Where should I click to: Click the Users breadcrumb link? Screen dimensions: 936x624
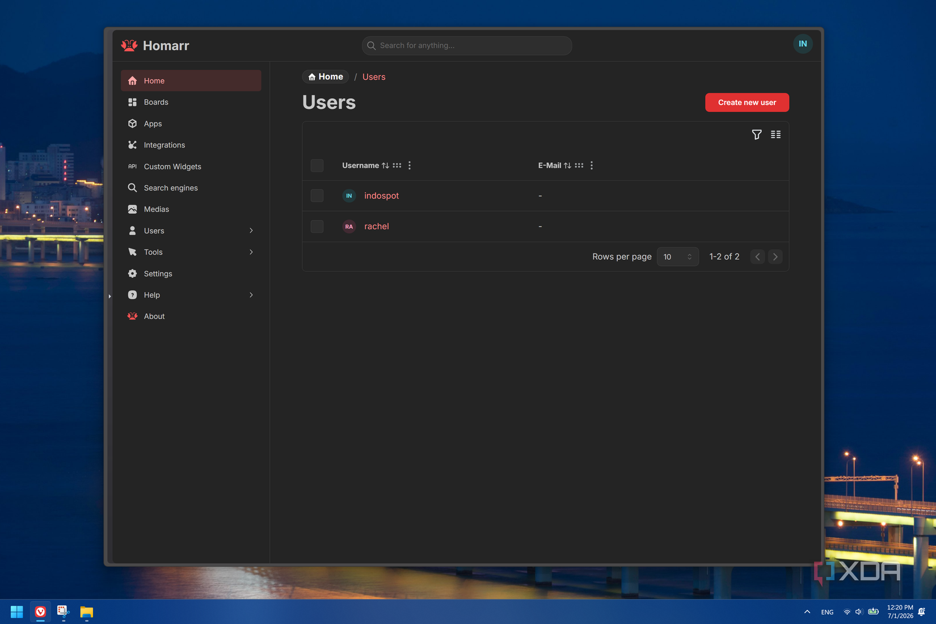(374, 77)
